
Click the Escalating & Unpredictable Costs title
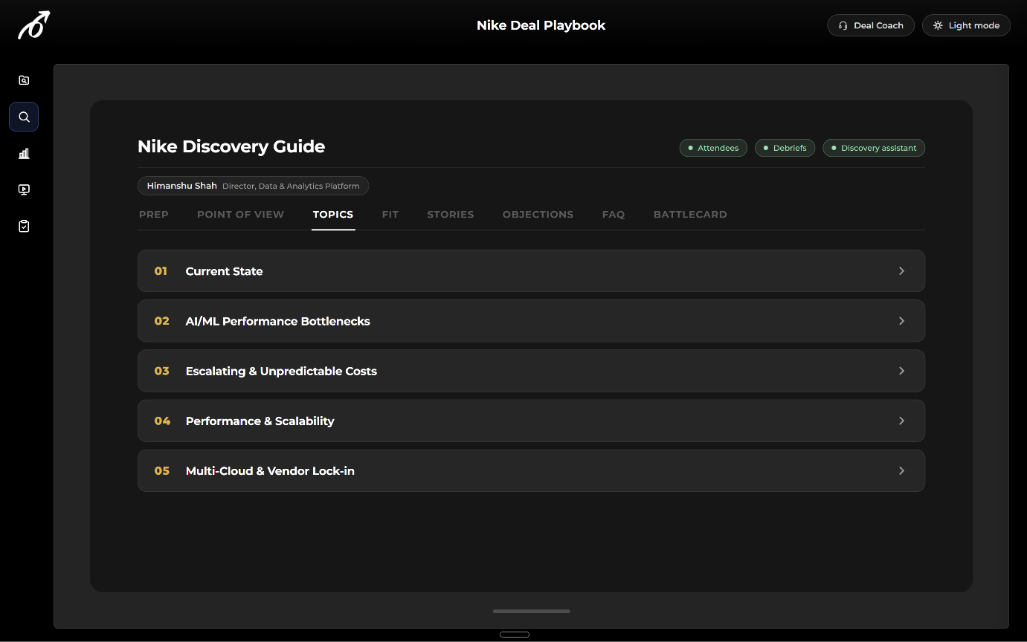tap(281, 371)
